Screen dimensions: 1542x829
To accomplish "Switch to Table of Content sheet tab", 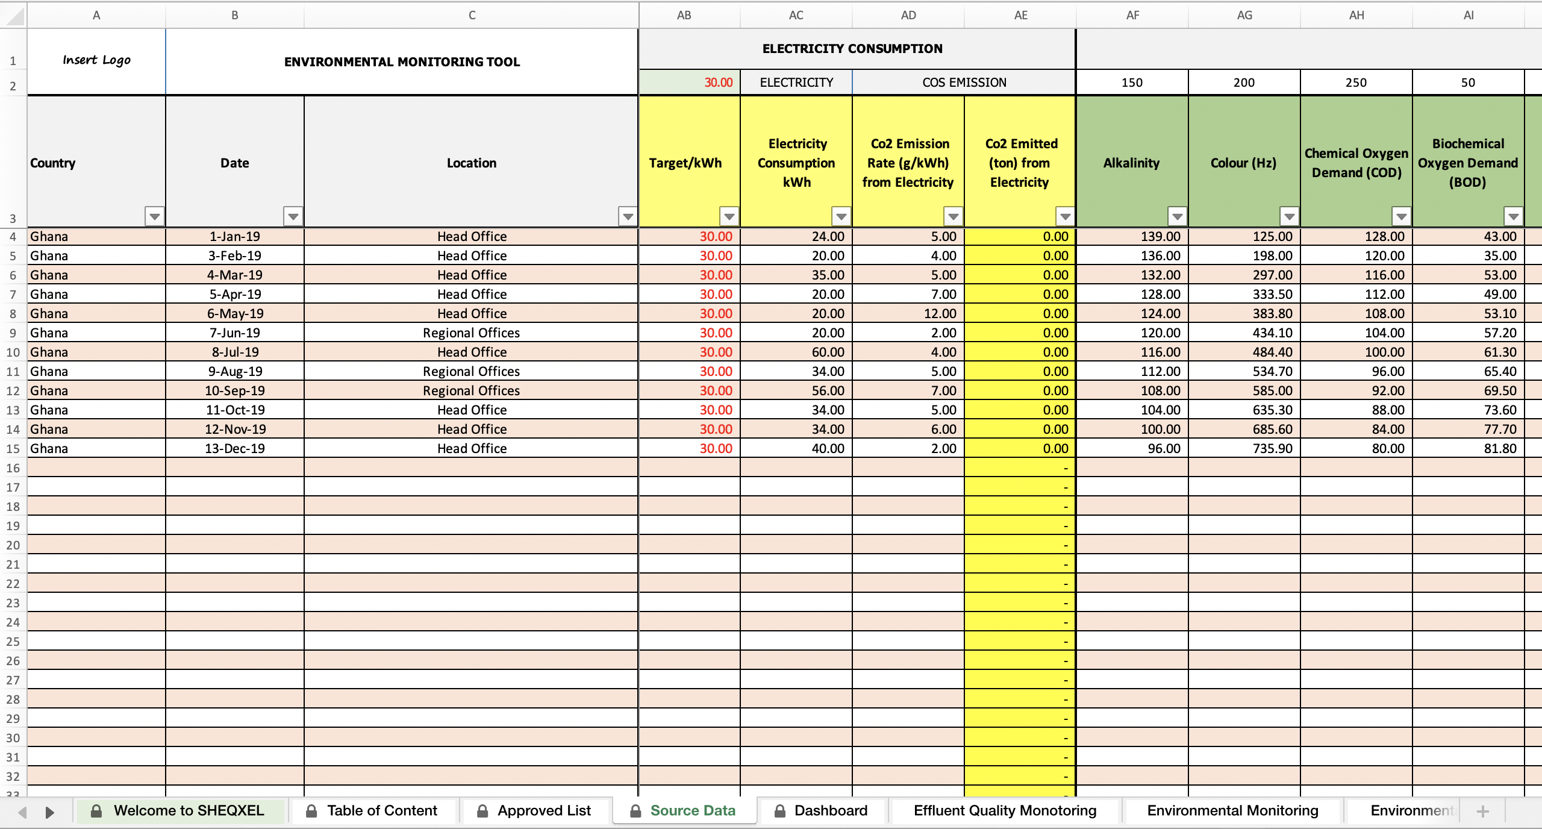I will [373, 811].
